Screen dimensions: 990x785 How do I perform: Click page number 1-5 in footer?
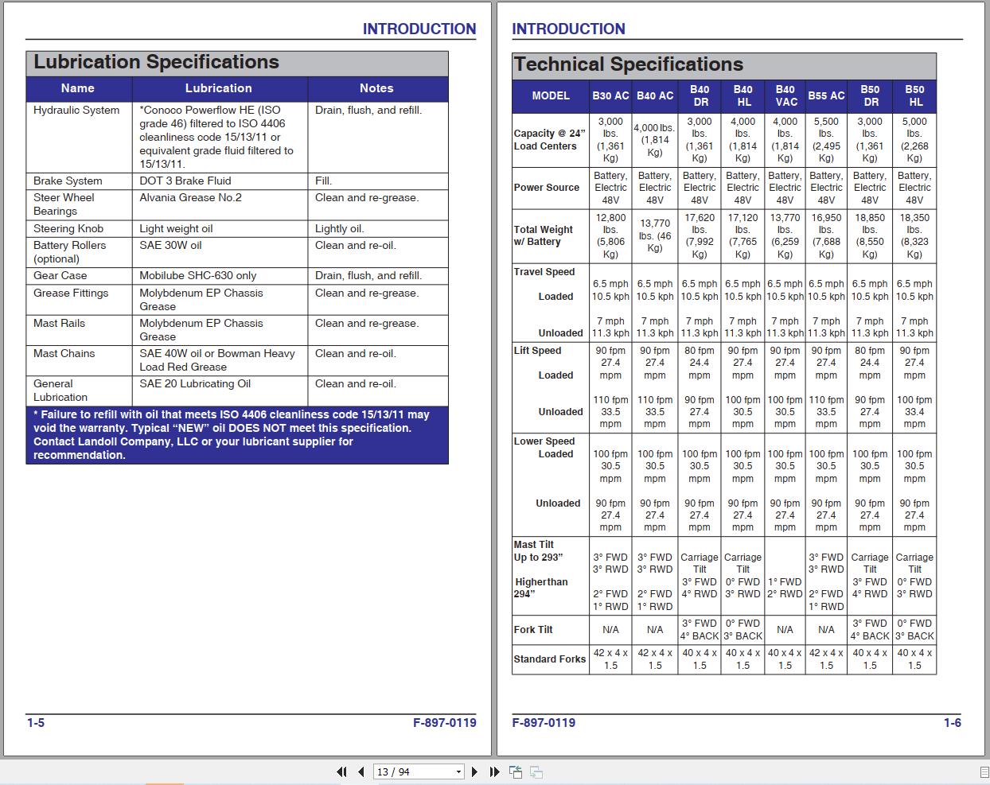click(36, 723)
